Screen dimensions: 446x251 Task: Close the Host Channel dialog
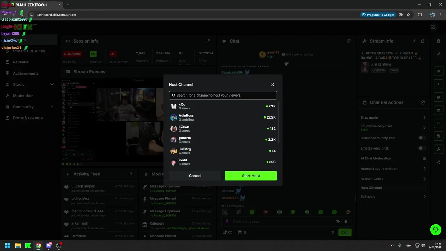pos(272,85)
